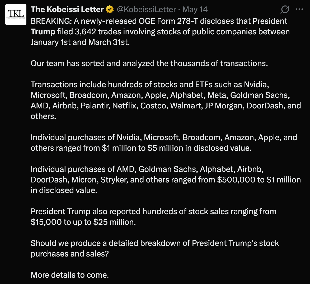Click the May 14 timestamp
The width and height of the screenshot is (310, 284).
tap(195, 10)
